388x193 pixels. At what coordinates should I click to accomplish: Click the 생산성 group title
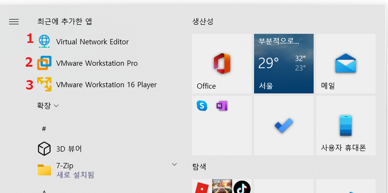pos(203,21)
